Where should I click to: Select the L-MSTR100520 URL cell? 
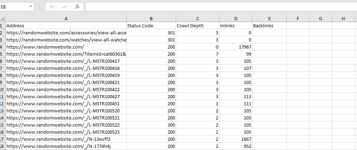[x=66, y=111]
